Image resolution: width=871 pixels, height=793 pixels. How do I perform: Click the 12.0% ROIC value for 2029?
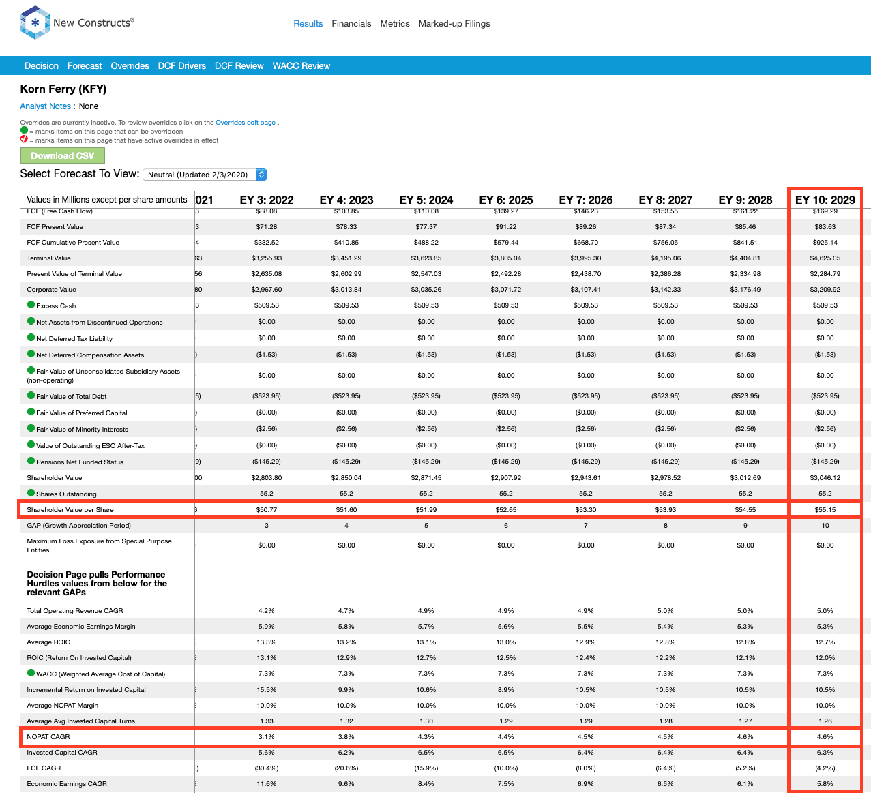[825, 658]
